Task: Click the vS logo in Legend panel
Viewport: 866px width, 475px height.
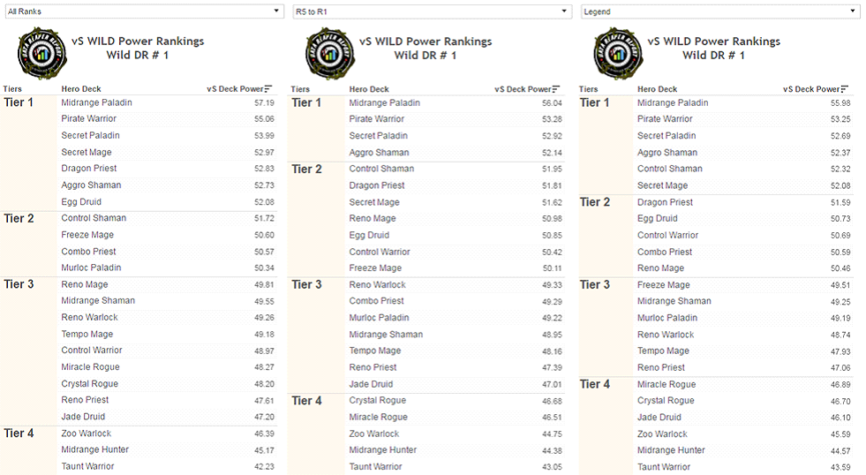Action: point(618,54)
